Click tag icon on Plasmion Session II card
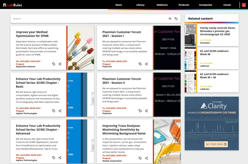Image resolution: width=248 pixels, height=164 pixels. [140, 111]
